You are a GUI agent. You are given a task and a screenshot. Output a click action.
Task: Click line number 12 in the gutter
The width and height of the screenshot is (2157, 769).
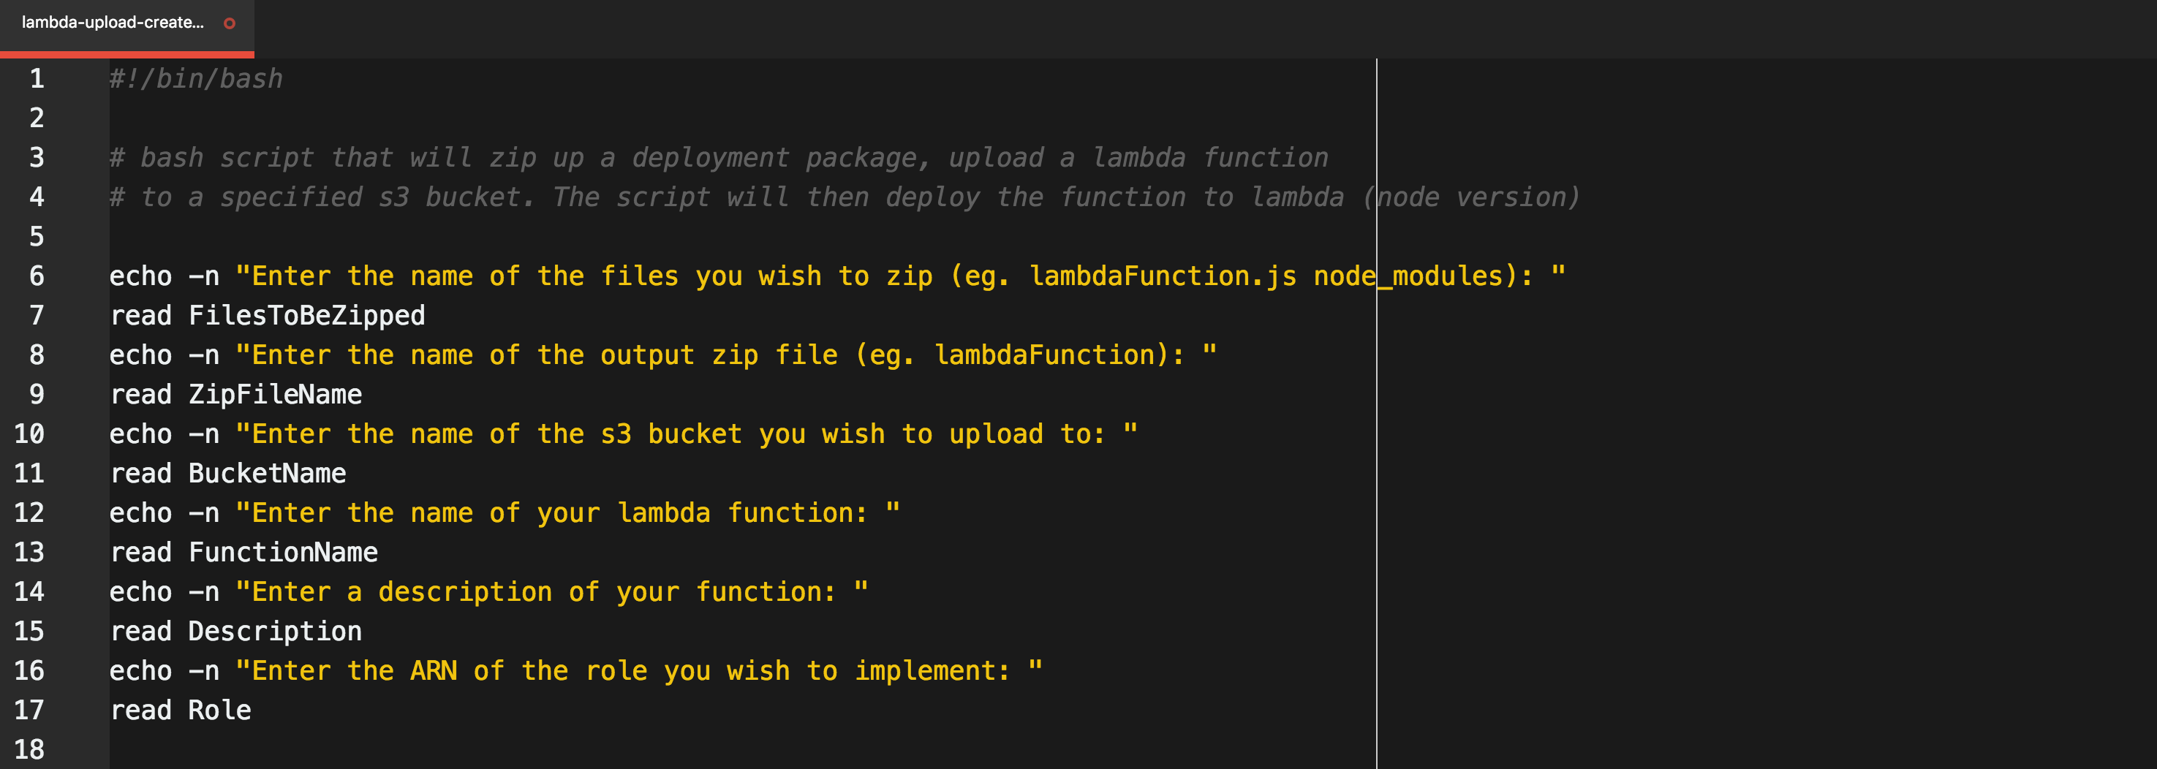29,513
